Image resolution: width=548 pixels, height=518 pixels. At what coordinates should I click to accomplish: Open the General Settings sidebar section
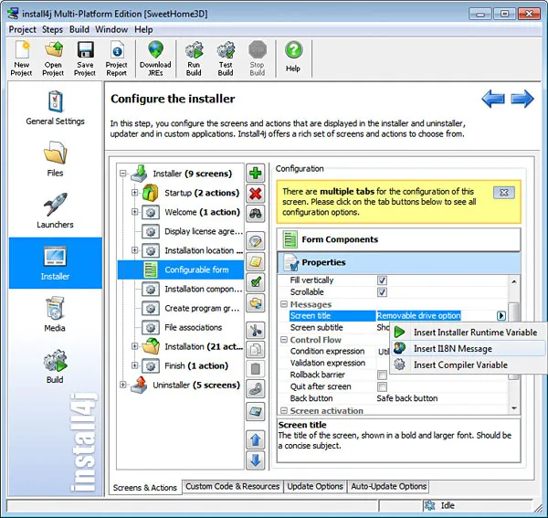[55, 108]
